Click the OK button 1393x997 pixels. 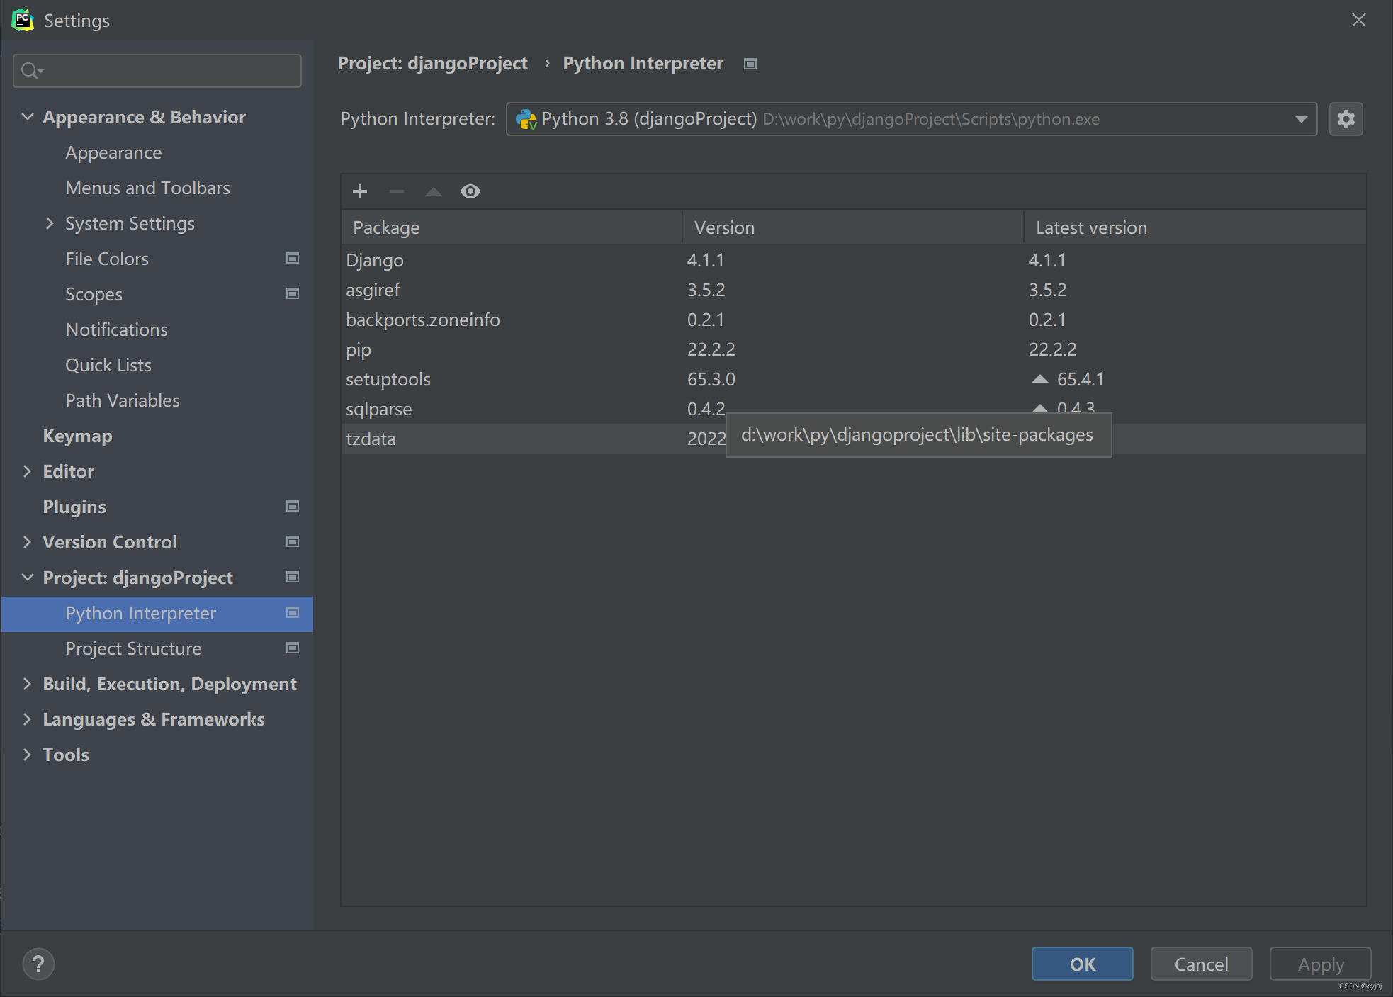click(1082, 964)
